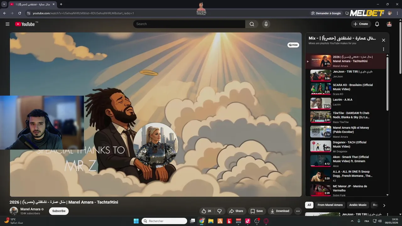Hide the end screen elements
This screenshot has width=402, height=226.
293,45
